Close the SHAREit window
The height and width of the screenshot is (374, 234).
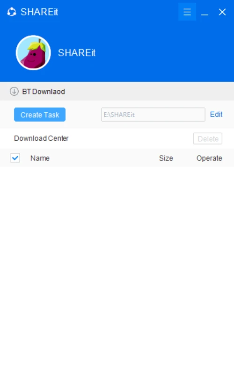click(222, 12)
